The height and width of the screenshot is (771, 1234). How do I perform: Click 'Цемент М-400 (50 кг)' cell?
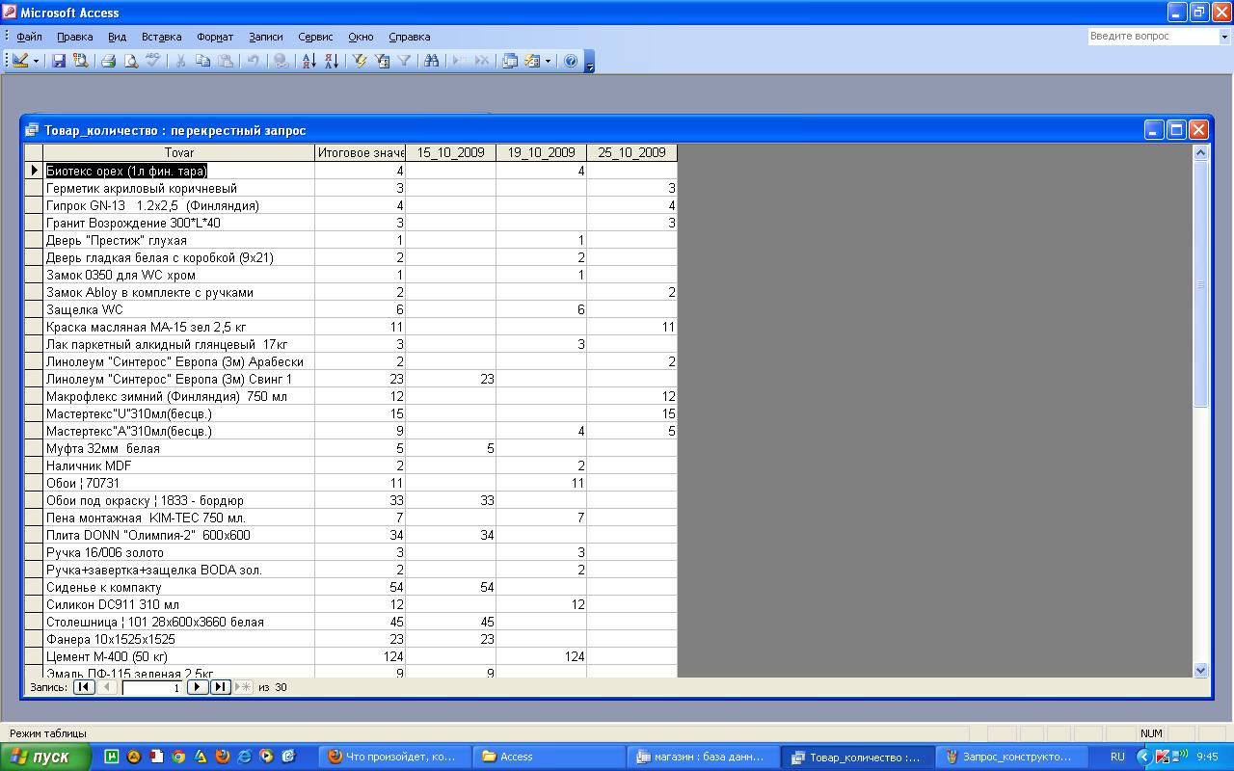(x=178, y=656)
